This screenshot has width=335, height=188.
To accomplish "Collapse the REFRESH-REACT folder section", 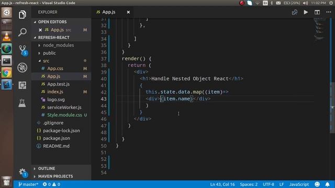I will coord(61,38).
